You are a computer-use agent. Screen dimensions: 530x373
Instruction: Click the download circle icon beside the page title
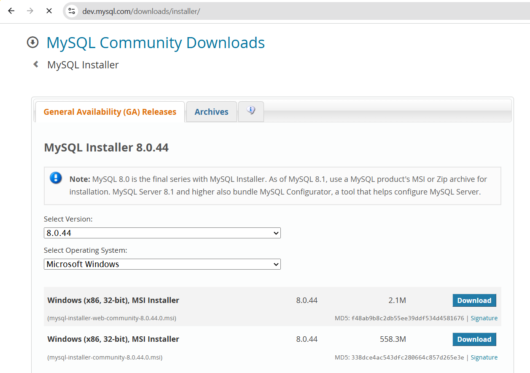pos(32,42)
